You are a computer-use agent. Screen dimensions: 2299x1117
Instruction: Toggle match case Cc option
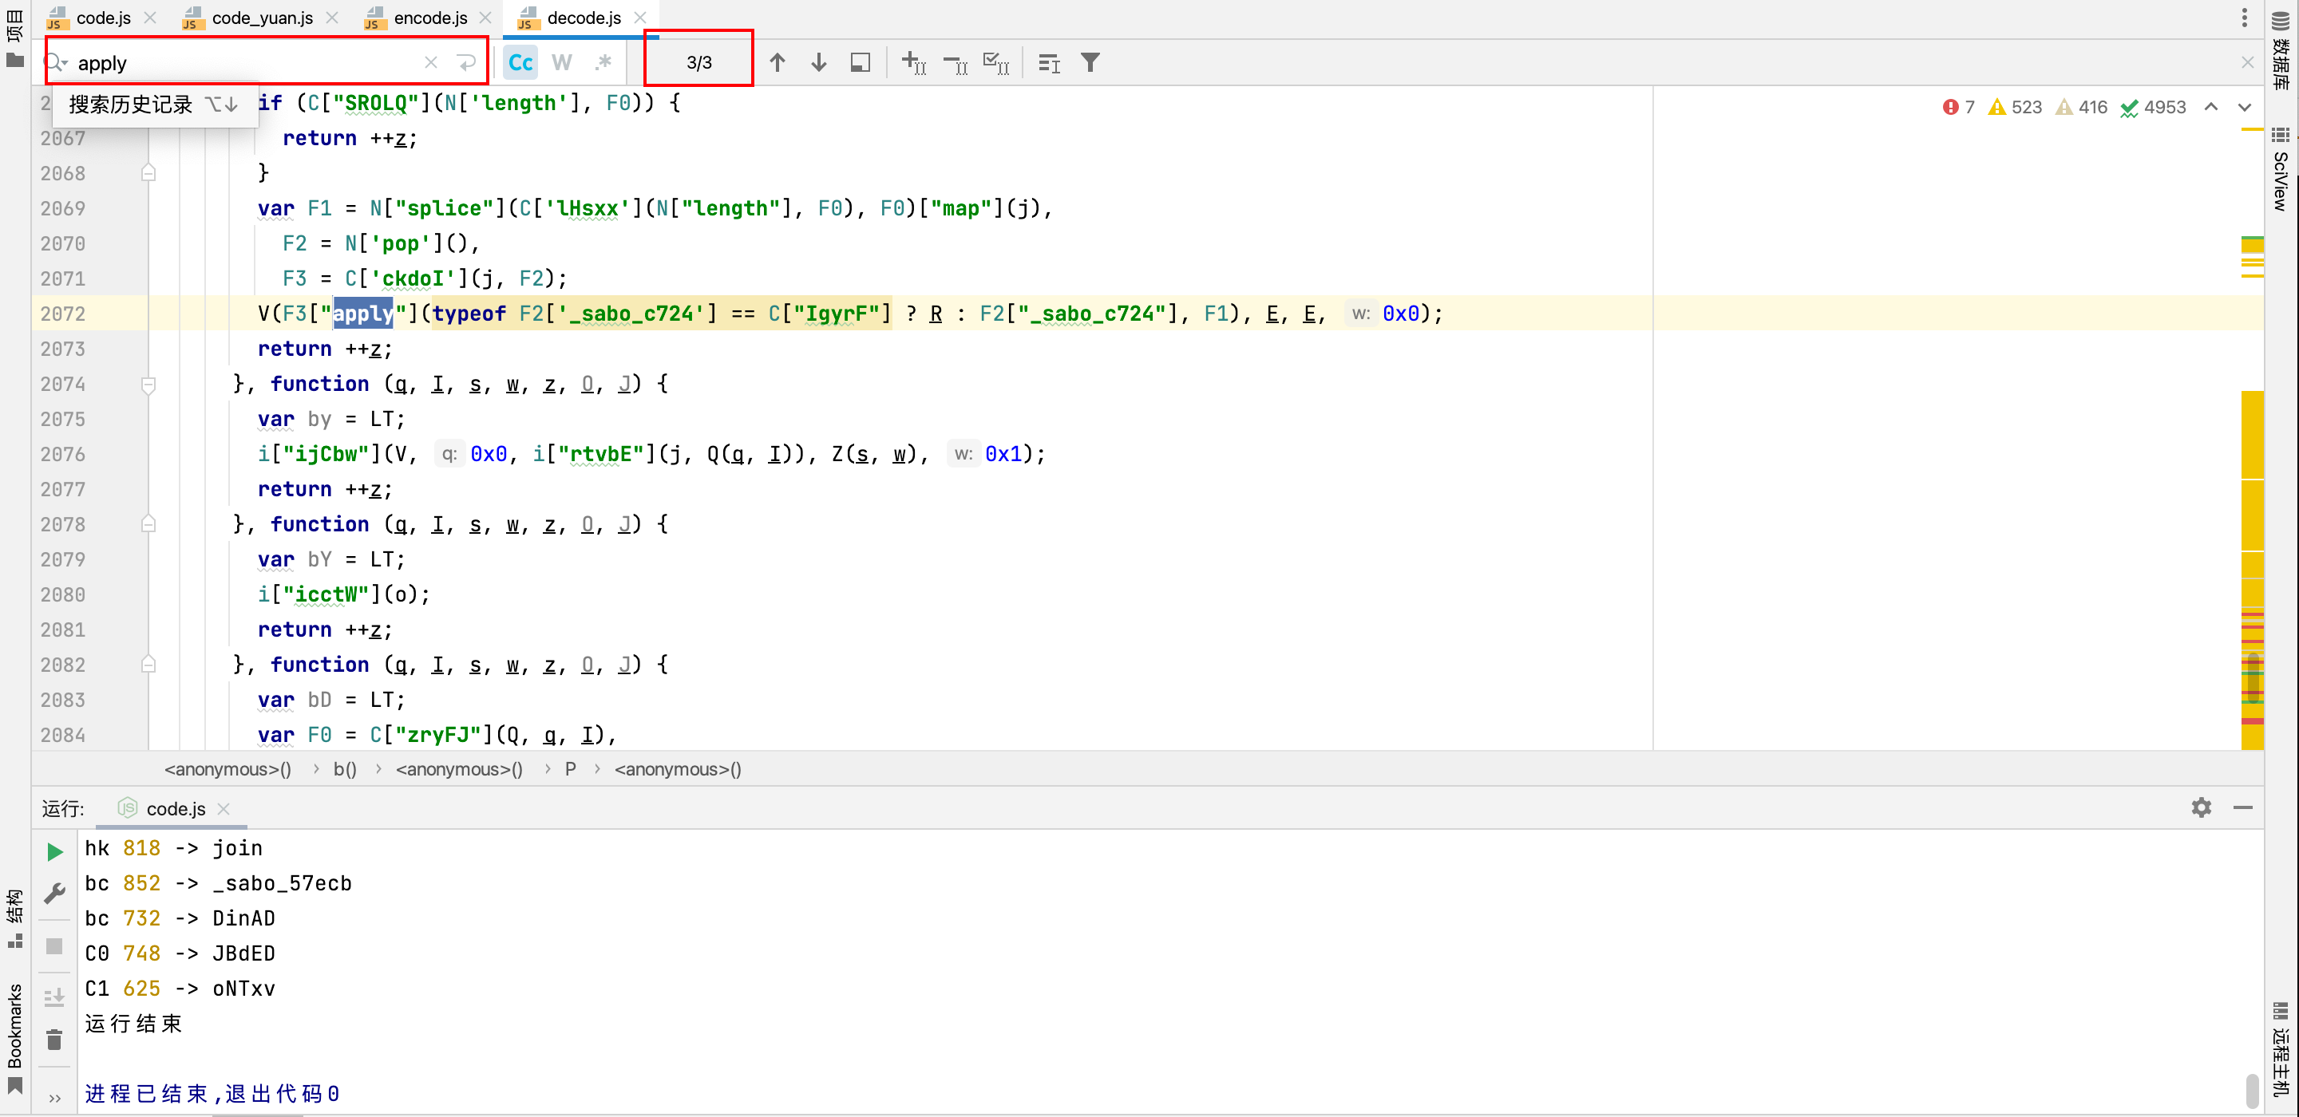pyautogui.click(x=520, y=62)
